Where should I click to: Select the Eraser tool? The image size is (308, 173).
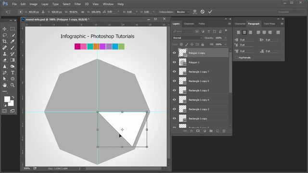coord(4,60)
